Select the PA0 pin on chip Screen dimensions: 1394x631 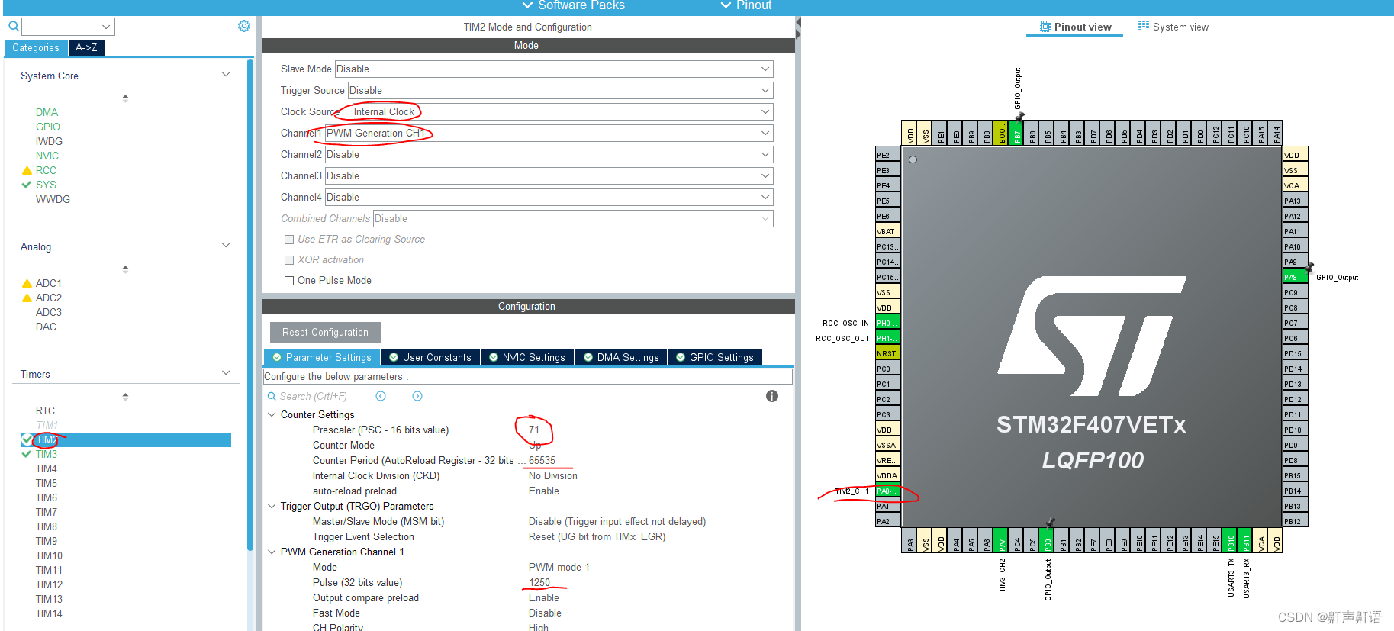(x=887, y=491)
